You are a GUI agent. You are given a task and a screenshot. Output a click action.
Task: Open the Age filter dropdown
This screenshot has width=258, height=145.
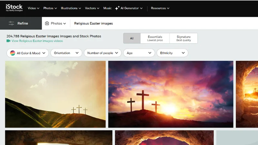[139, 53]
